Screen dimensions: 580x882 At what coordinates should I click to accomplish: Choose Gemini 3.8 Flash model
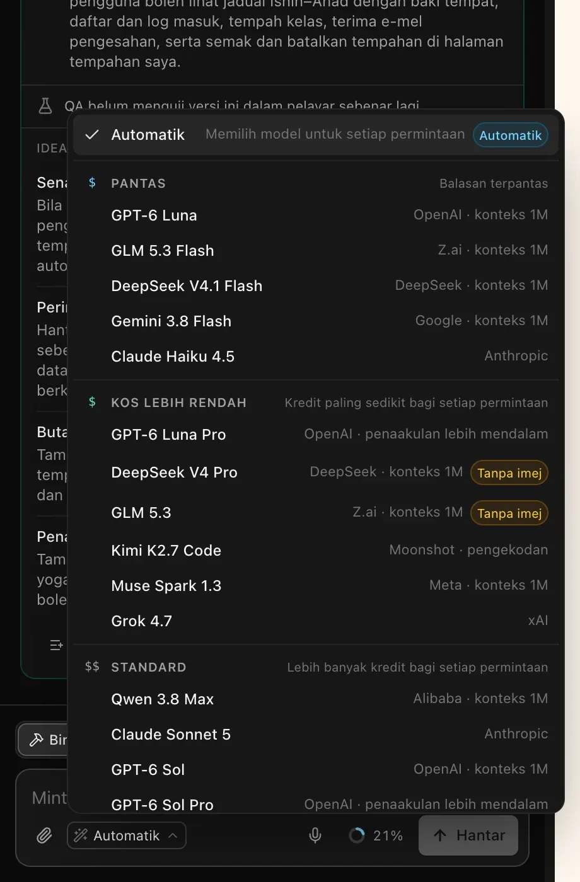(316, 321)
